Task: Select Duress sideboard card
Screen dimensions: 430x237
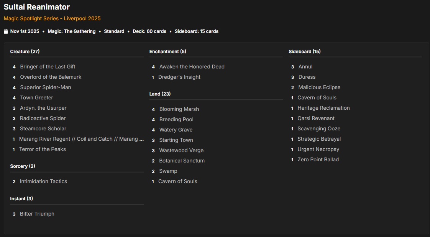Action: click(x=307, y=77)
